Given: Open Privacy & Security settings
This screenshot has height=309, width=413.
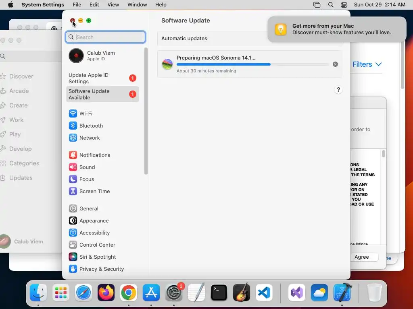Looking at the screenshot, I should 103,269.
